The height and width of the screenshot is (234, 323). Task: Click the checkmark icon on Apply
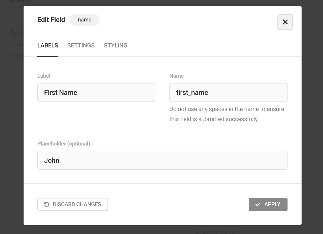pyautogui.click(x=258, y=204)
